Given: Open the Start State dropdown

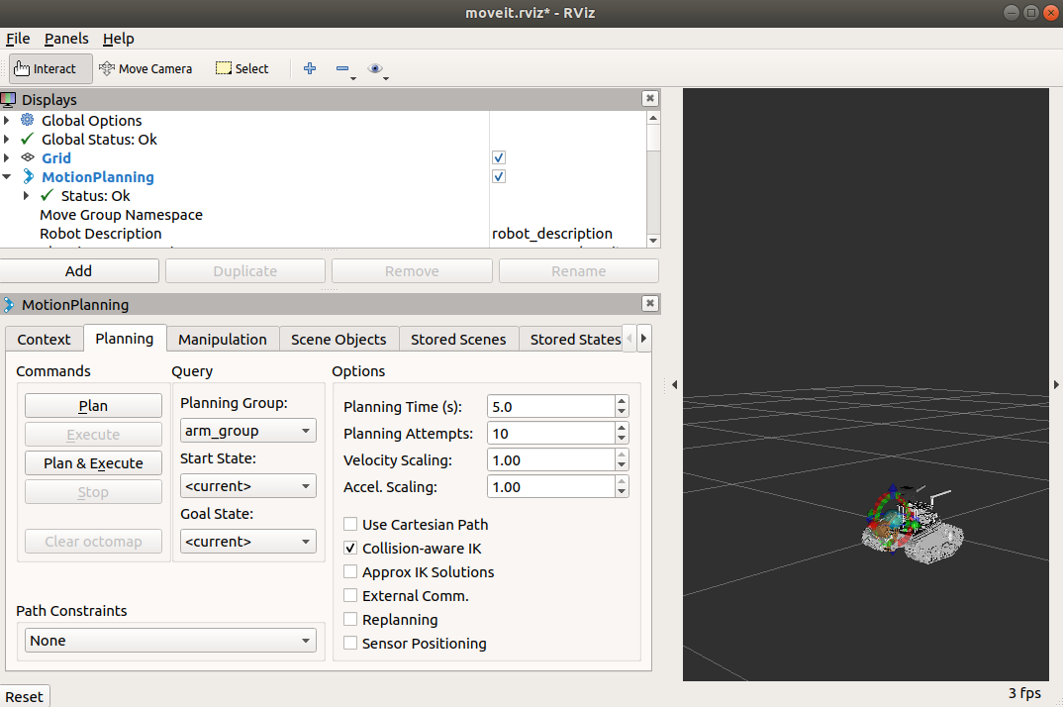Looking at the screenshot, I should pyautogui.click(x=248, y=486).
